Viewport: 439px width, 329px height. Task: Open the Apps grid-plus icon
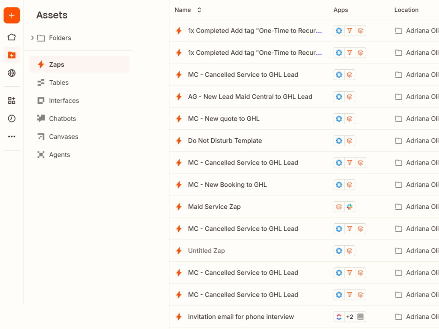(11, 100)
